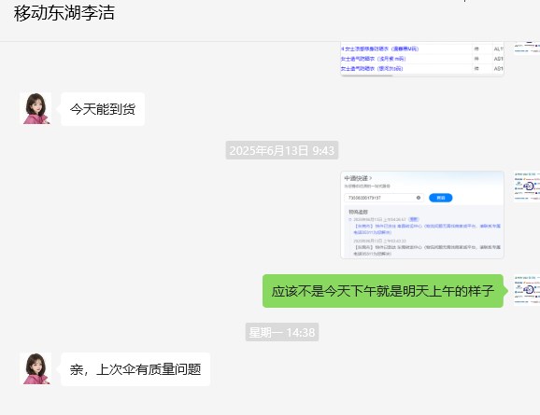The height and width of the screenshot is (415, 540).
Task: Open the women's sunscreen clothing list image
Action: pyautogui.click(x=422, y=59)
